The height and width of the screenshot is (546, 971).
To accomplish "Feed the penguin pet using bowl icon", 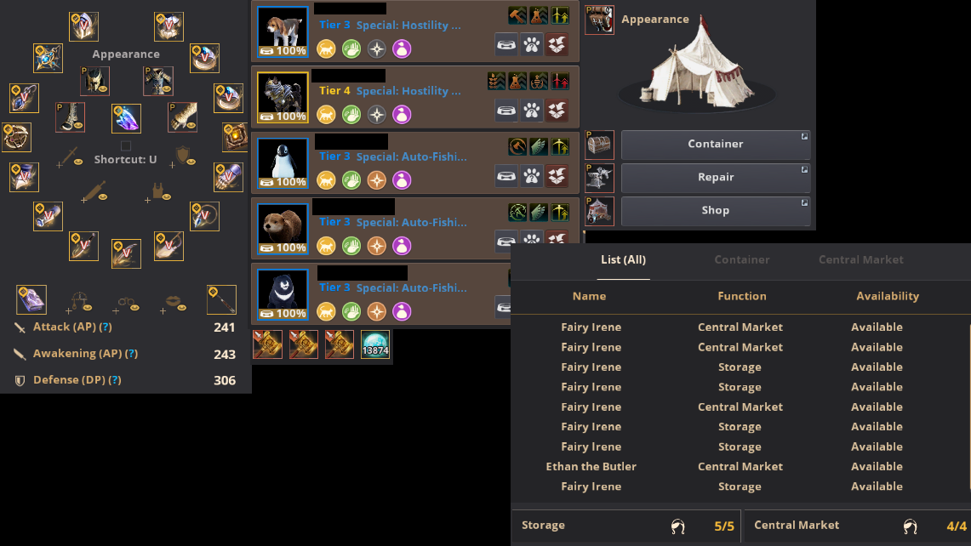I will click(506, 176).
